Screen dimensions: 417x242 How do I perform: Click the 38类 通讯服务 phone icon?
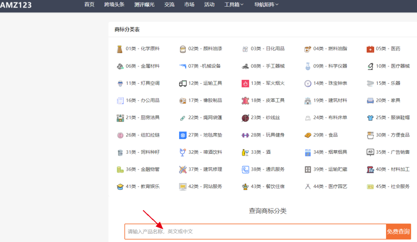245,169
